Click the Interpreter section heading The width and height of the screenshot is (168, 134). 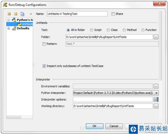pyautogui.click(x=43, y=79)
